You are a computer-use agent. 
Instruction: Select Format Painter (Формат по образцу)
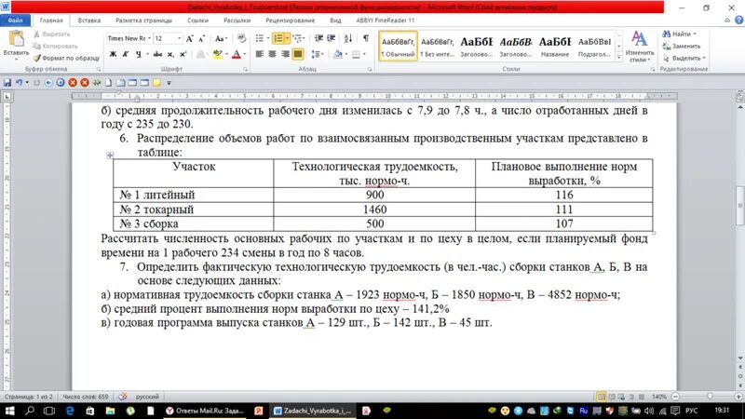click(x=66, y=58)
